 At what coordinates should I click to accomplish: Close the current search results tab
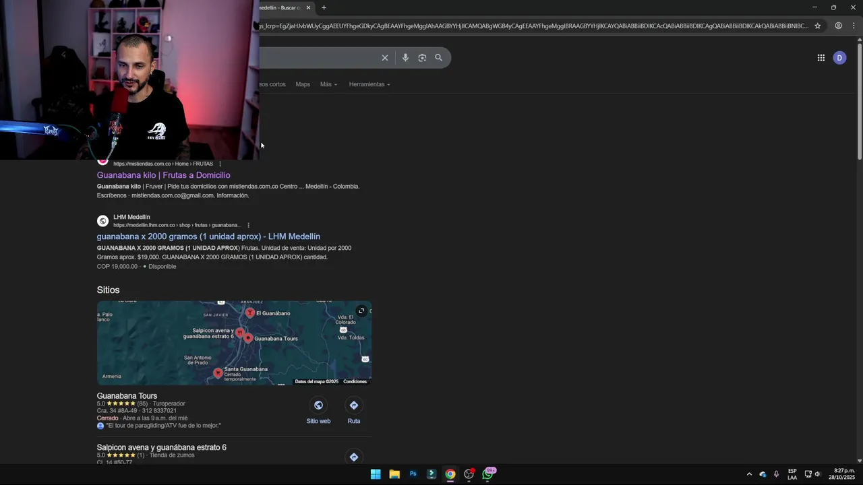point(308,7)
